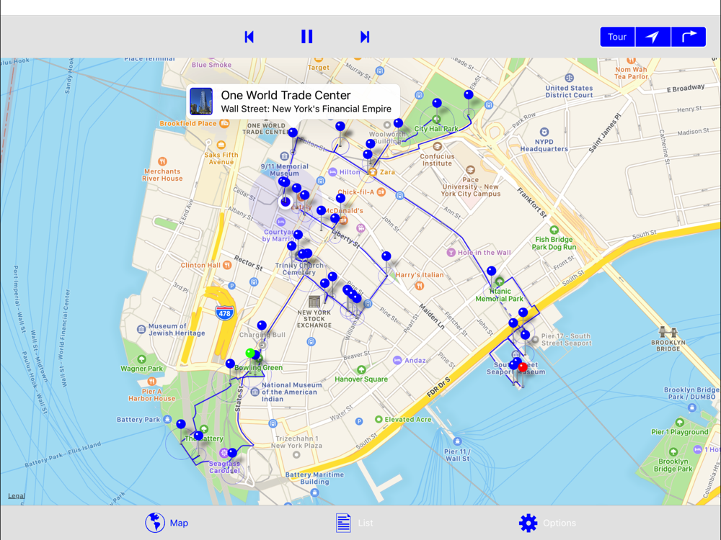The width and height of the screenshot is (721, 540).
Task: Tap the blue pin at Titanic Memorial Park
Action: 491,271
